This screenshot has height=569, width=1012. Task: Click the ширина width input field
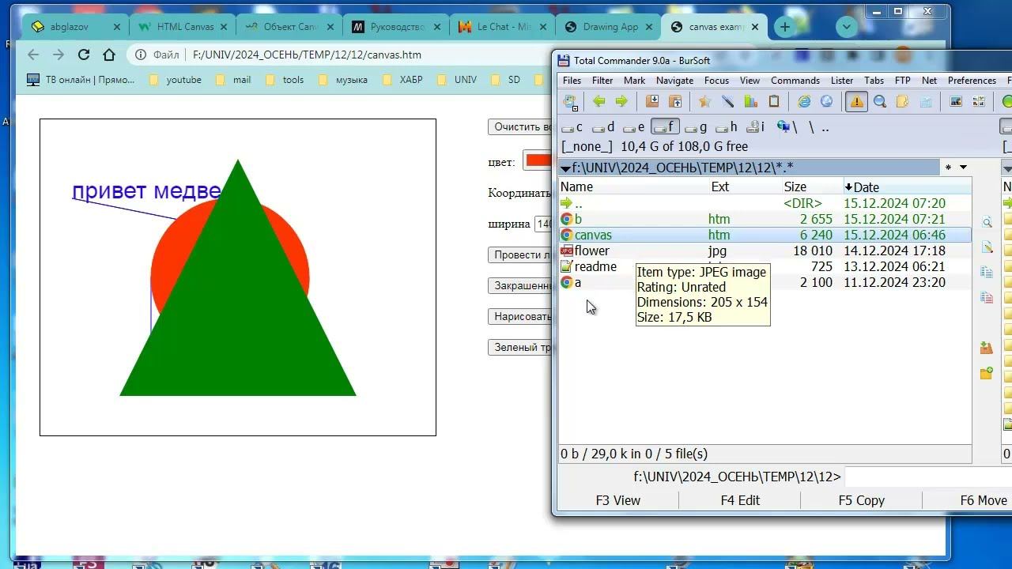point(543,224)
